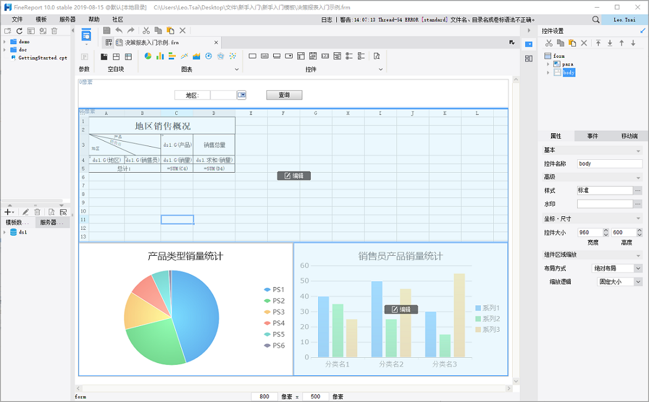Viewport: 649px width, 402px height.
Task: Click the edit pencil icon for datasets
Action: tap(25, 212)
